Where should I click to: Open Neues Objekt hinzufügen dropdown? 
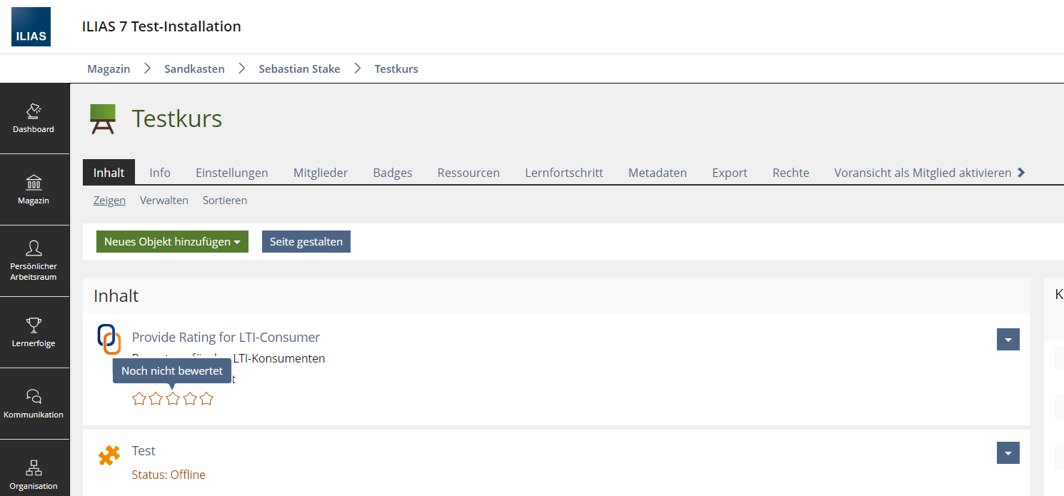click(172, 242)
